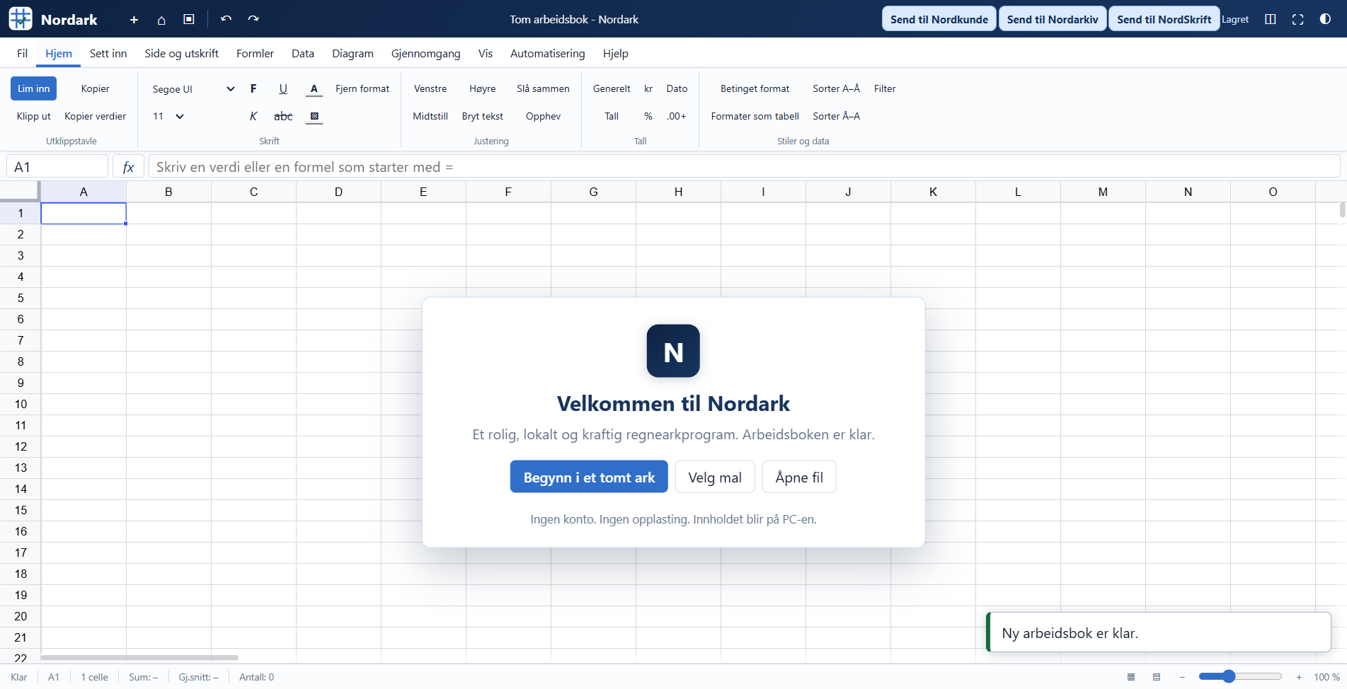Screen dimensions: 1347x689
Task: Switch to normal grid view in status bar
Action: (1131, 677)
